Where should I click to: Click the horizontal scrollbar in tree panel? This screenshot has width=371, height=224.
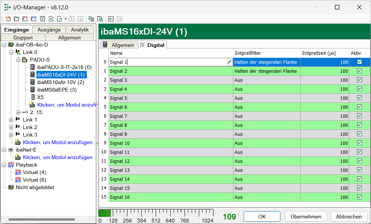tap(41, 219)
